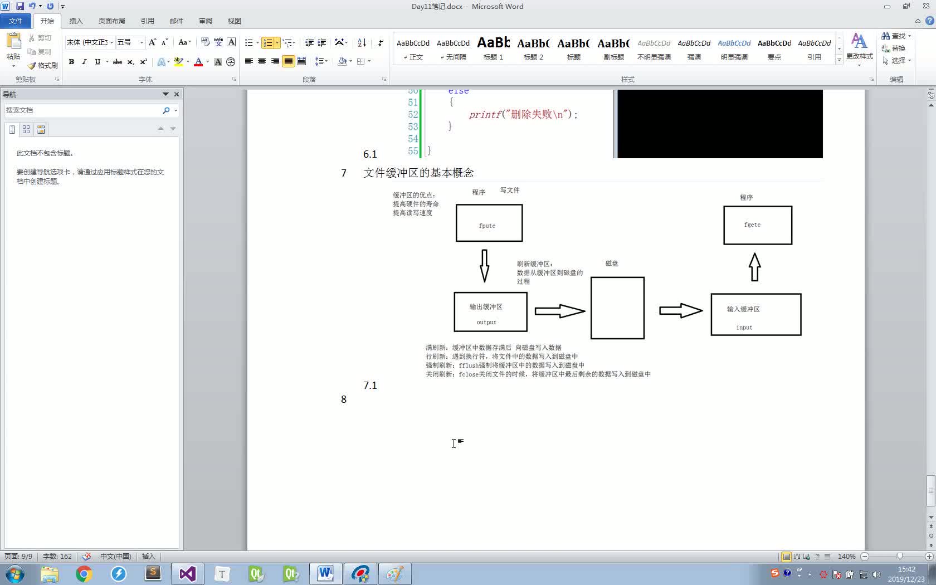Open navigation pane options dropdown
This screenshot has height=585, width=936.
click(x=165, y=94)
